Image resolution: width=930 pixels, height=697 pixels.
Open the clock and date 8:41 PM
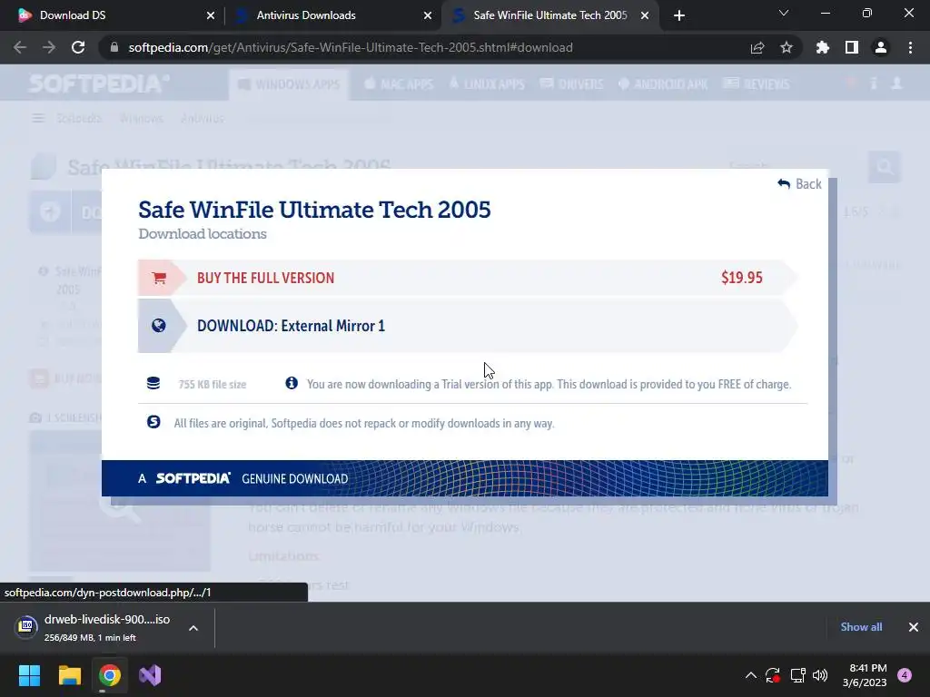pyautogui.click(x=865, y=675)
